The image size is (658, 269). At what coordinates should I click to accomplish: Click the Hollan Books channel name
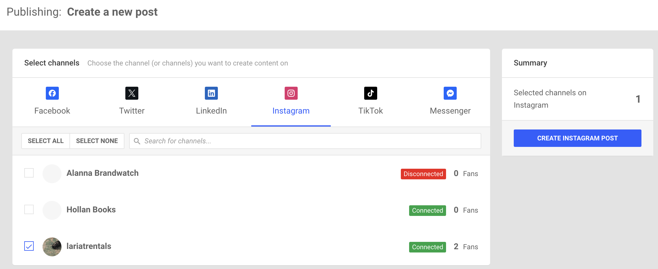tap(91, 210)
